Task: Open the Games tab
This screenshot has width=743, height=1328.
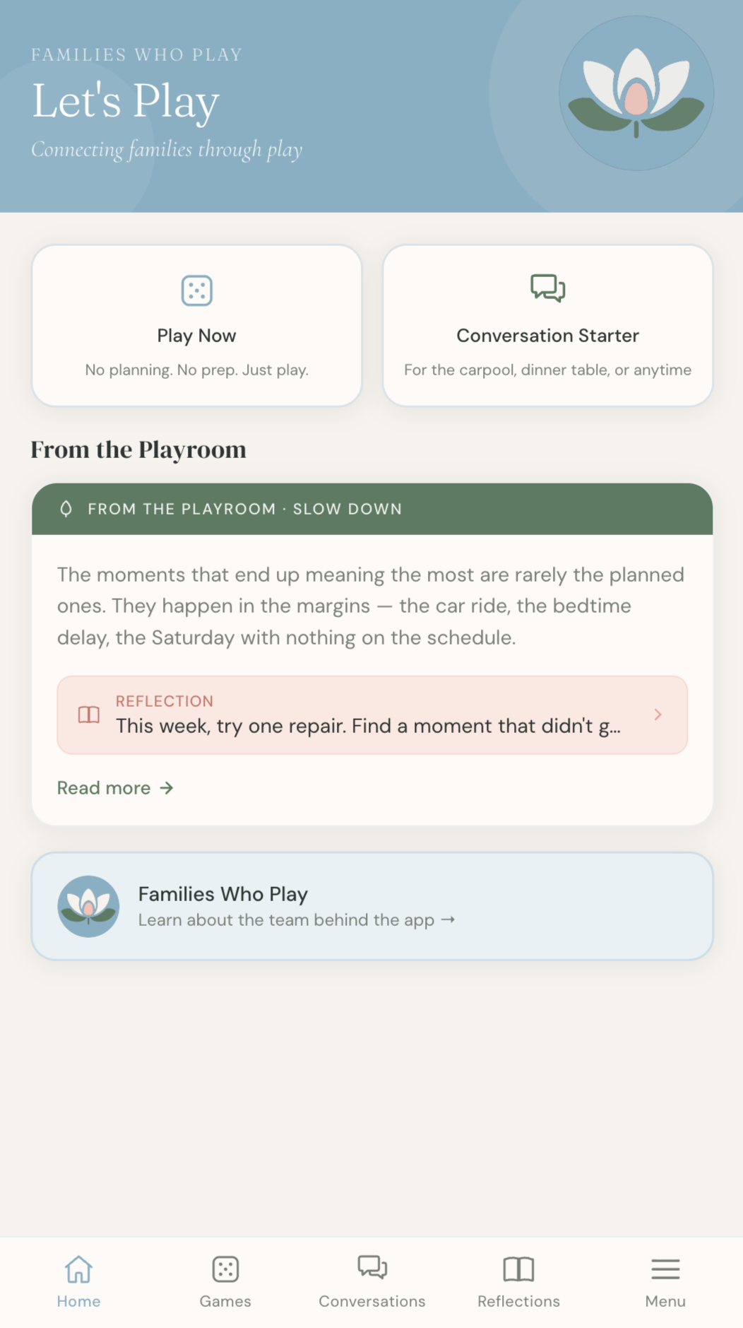Action: tap(225, 1281)
